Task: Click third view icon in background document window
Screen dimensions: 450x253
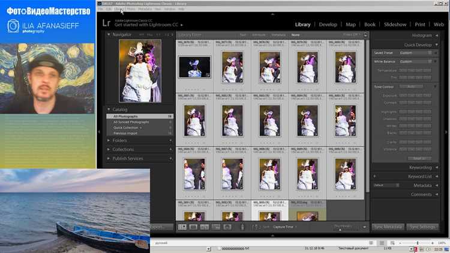Action: tap(392, 243)
